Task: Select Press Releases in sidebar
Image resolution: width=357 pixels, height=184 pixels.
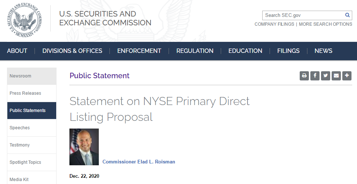Action: [x=25, y=93]
